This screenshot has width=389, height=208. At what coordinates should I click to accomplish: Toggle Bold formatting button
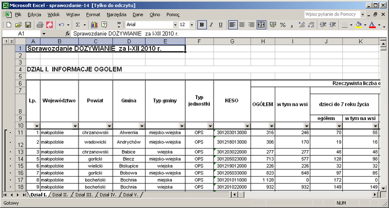pos(202,25)
